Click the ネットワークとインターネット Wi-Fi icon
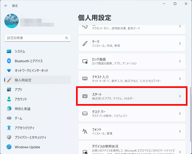Viewport: 192px width, 154px height. (9, 70)
